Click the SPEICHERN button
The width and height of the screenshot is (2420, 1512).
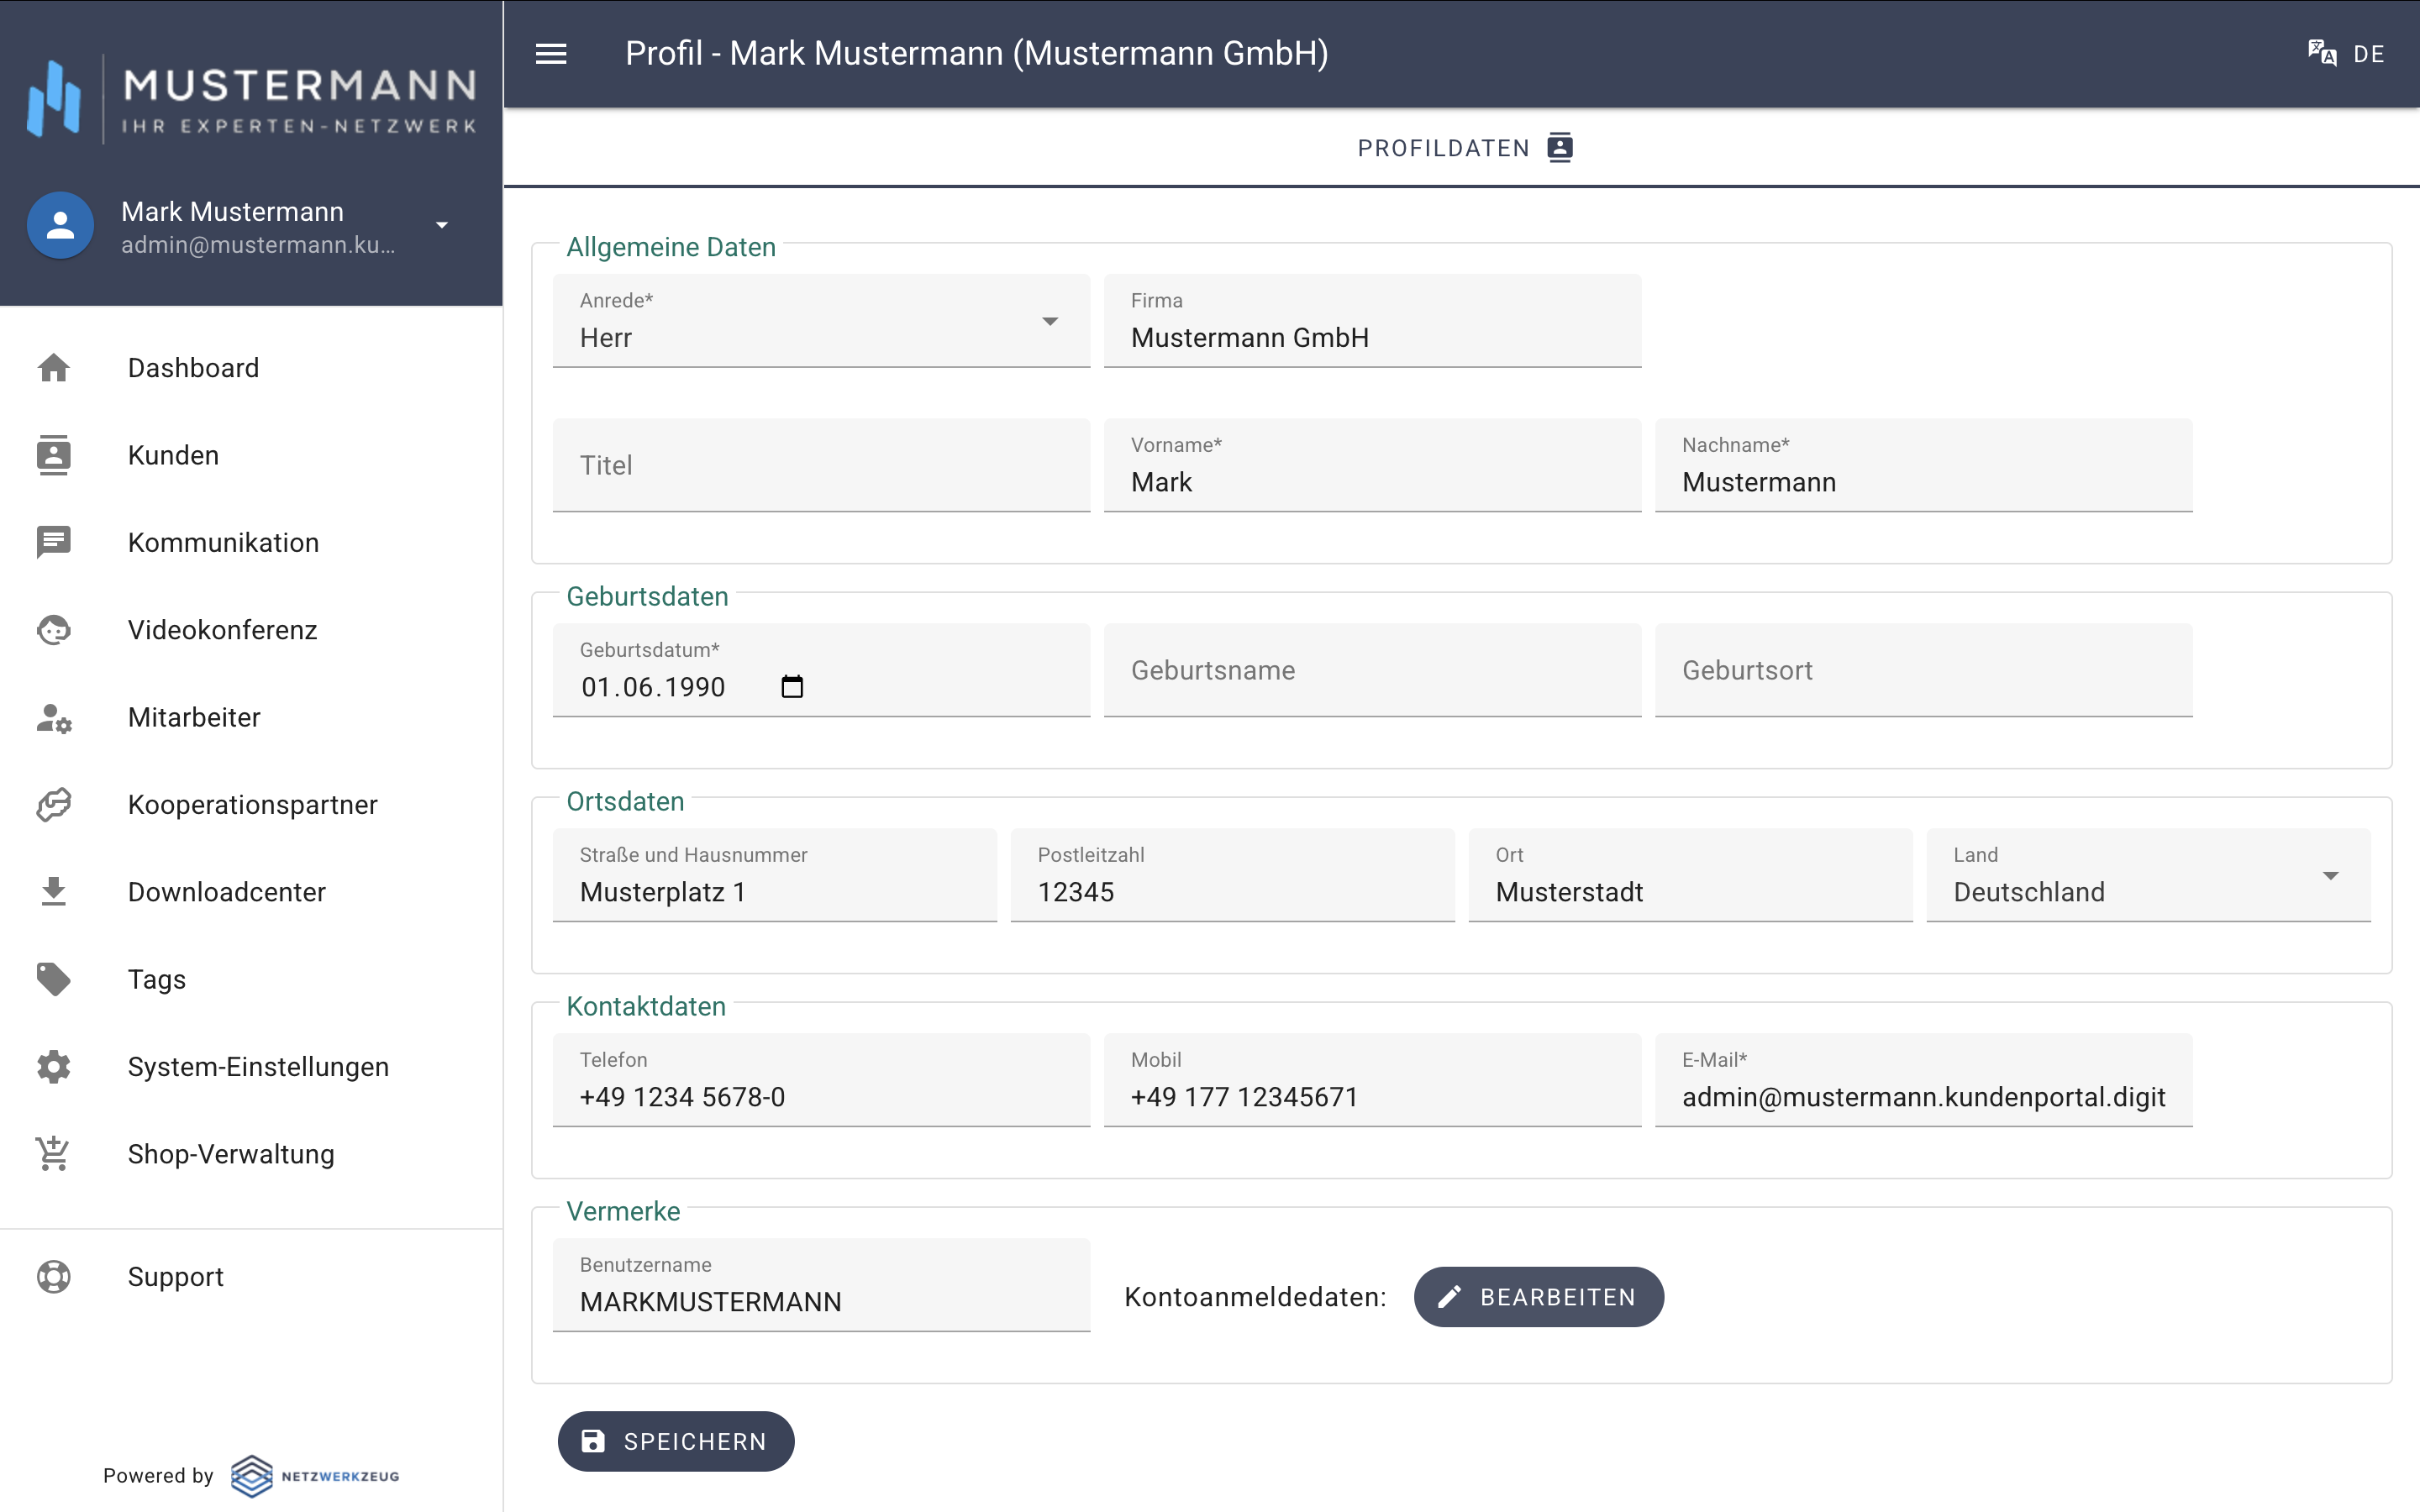click(676, 1441)
